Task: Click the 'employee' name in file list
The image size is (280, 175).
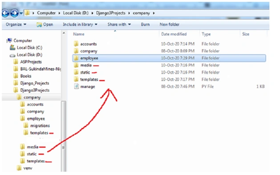Action: pyautogui.click(x=89, y=58)
